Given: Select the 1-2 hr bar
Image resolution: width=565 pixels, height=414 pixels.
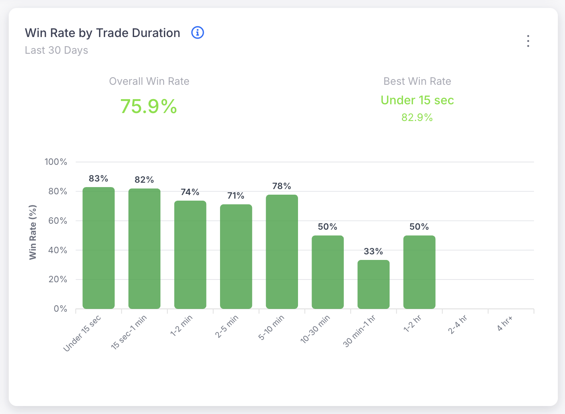Looking at the screenshot, I should point(419,271).
